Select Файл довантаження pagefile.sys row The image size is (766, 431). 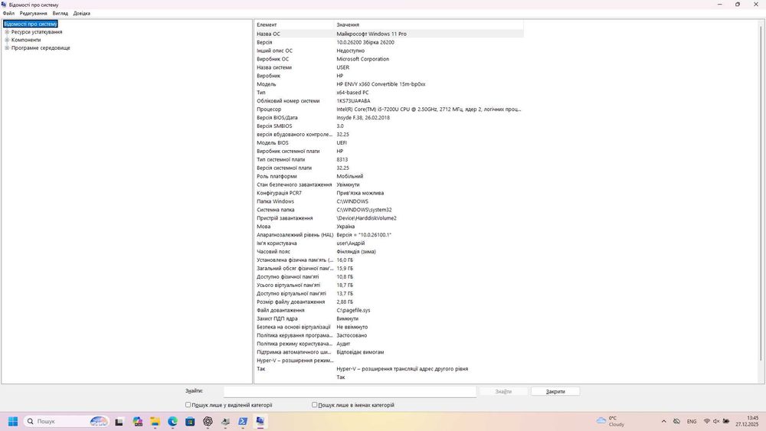(389, 310)
